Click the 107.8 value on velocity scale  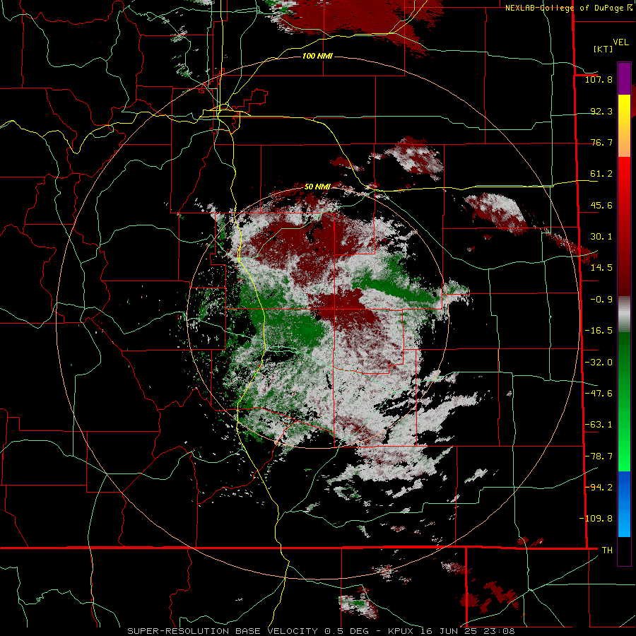tap(599, 79)
